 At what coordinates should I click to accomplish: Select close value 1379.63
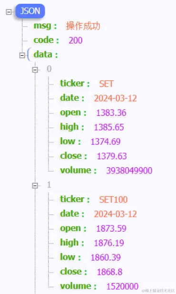coord(112,156)
